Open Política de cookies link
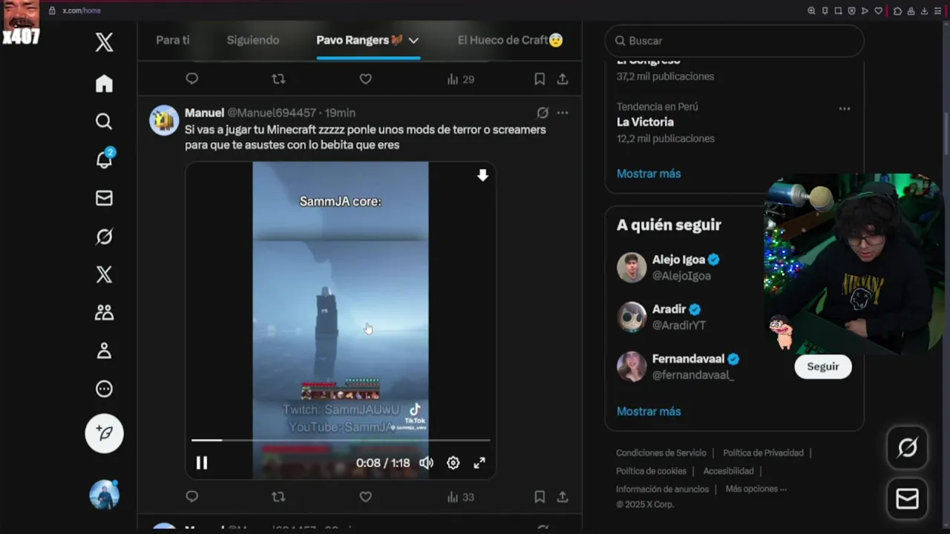 point(651,471)
